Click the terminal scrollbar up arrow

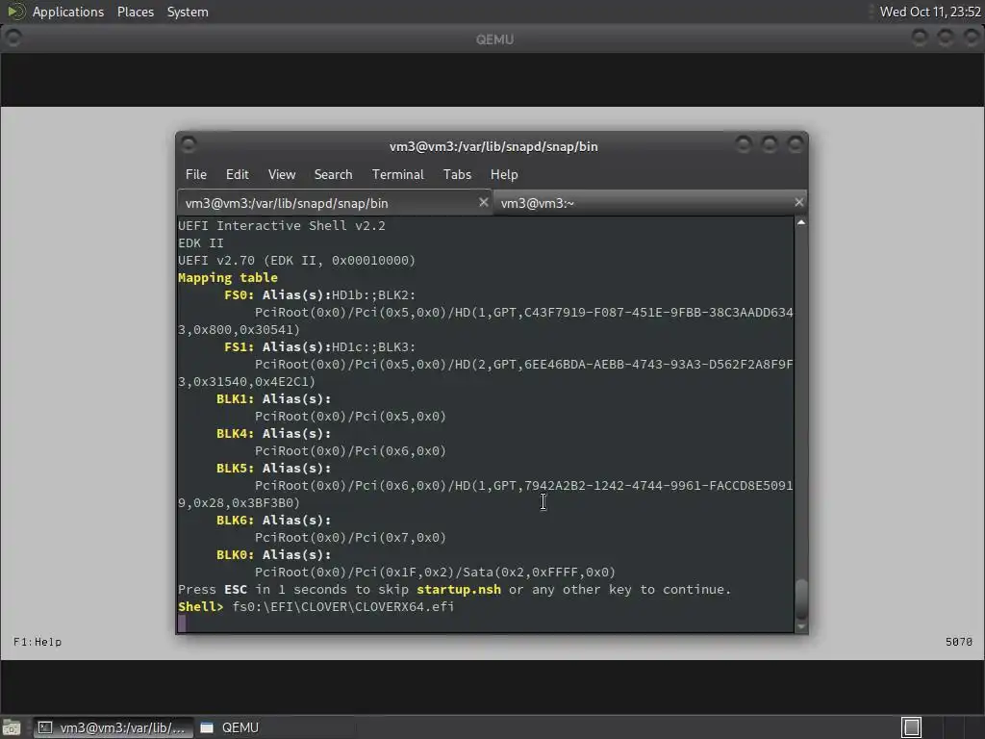[x=801, y=222]
